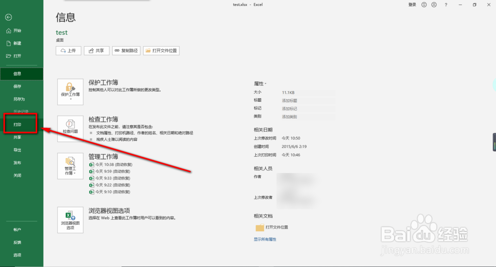The height and width of the screenshot is (267, 496).
Task: Click 登录 in the title bar
Action: tap(412, 5)
